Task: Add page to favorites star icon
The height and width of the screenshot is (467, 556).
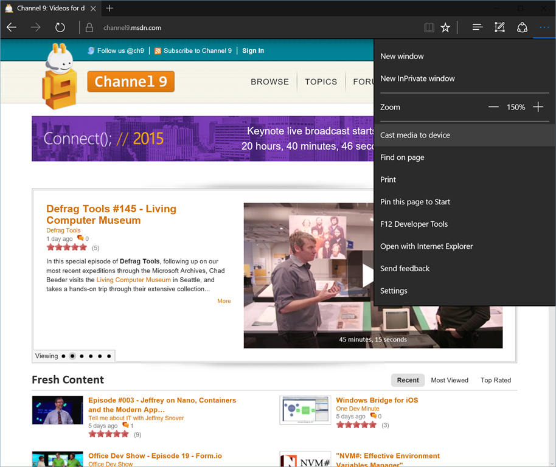Action: [445, 27]
